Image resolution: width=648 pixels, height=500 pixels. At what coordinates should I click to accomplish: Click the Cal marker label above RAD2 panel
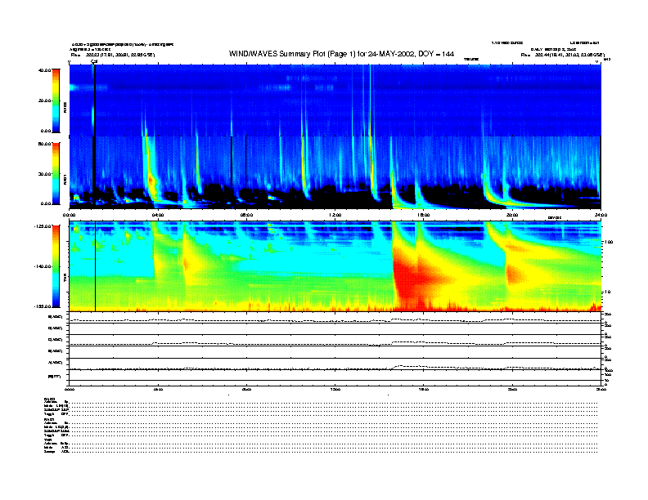click(x=94, y=61)
